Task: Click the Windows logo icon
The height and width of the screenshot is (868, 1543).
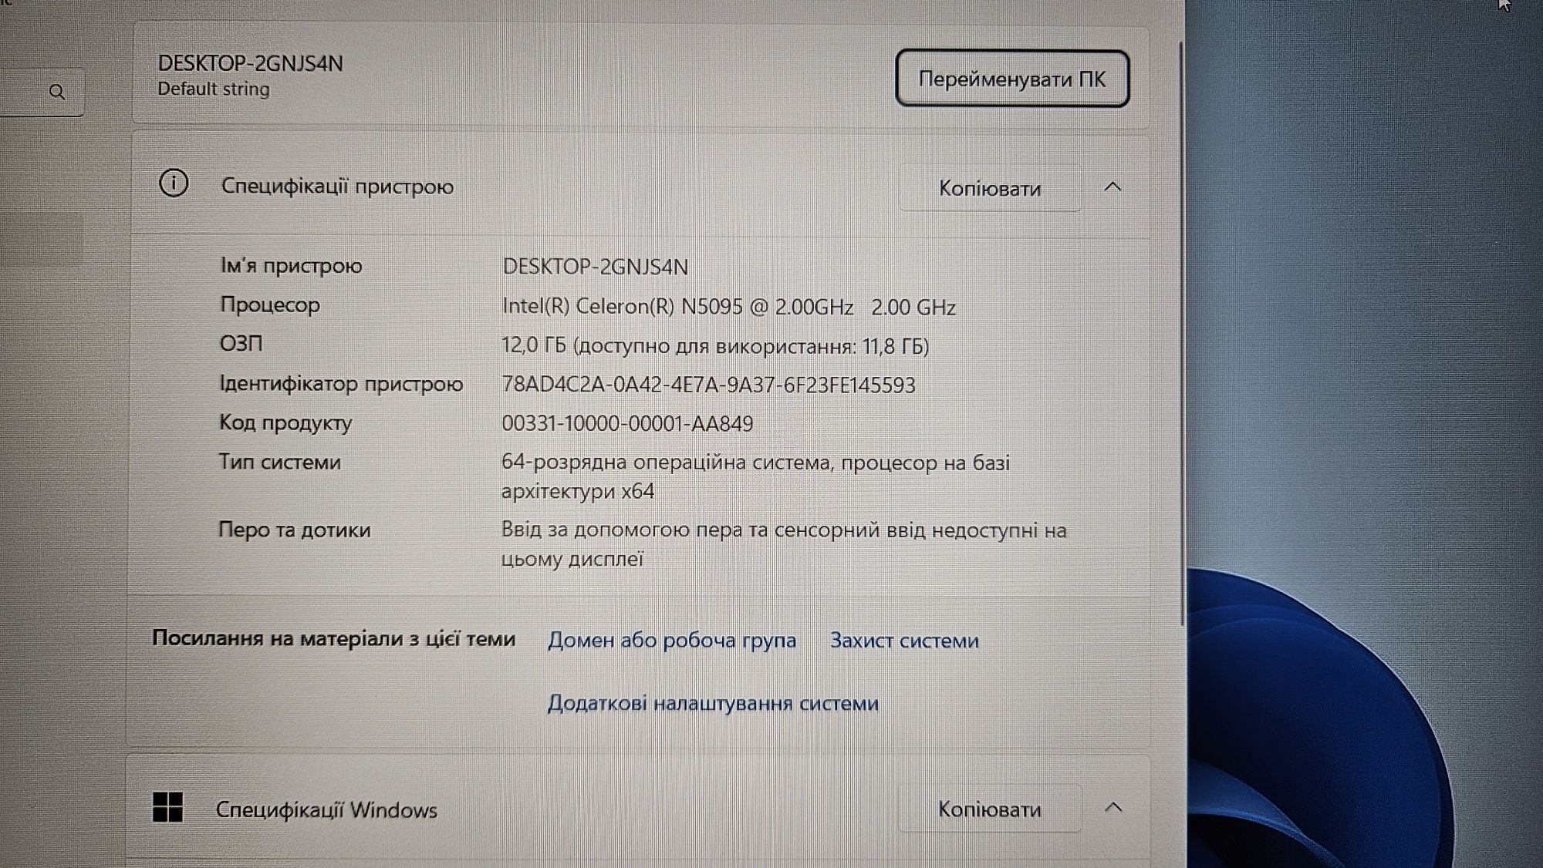Action: click(167, 807)
